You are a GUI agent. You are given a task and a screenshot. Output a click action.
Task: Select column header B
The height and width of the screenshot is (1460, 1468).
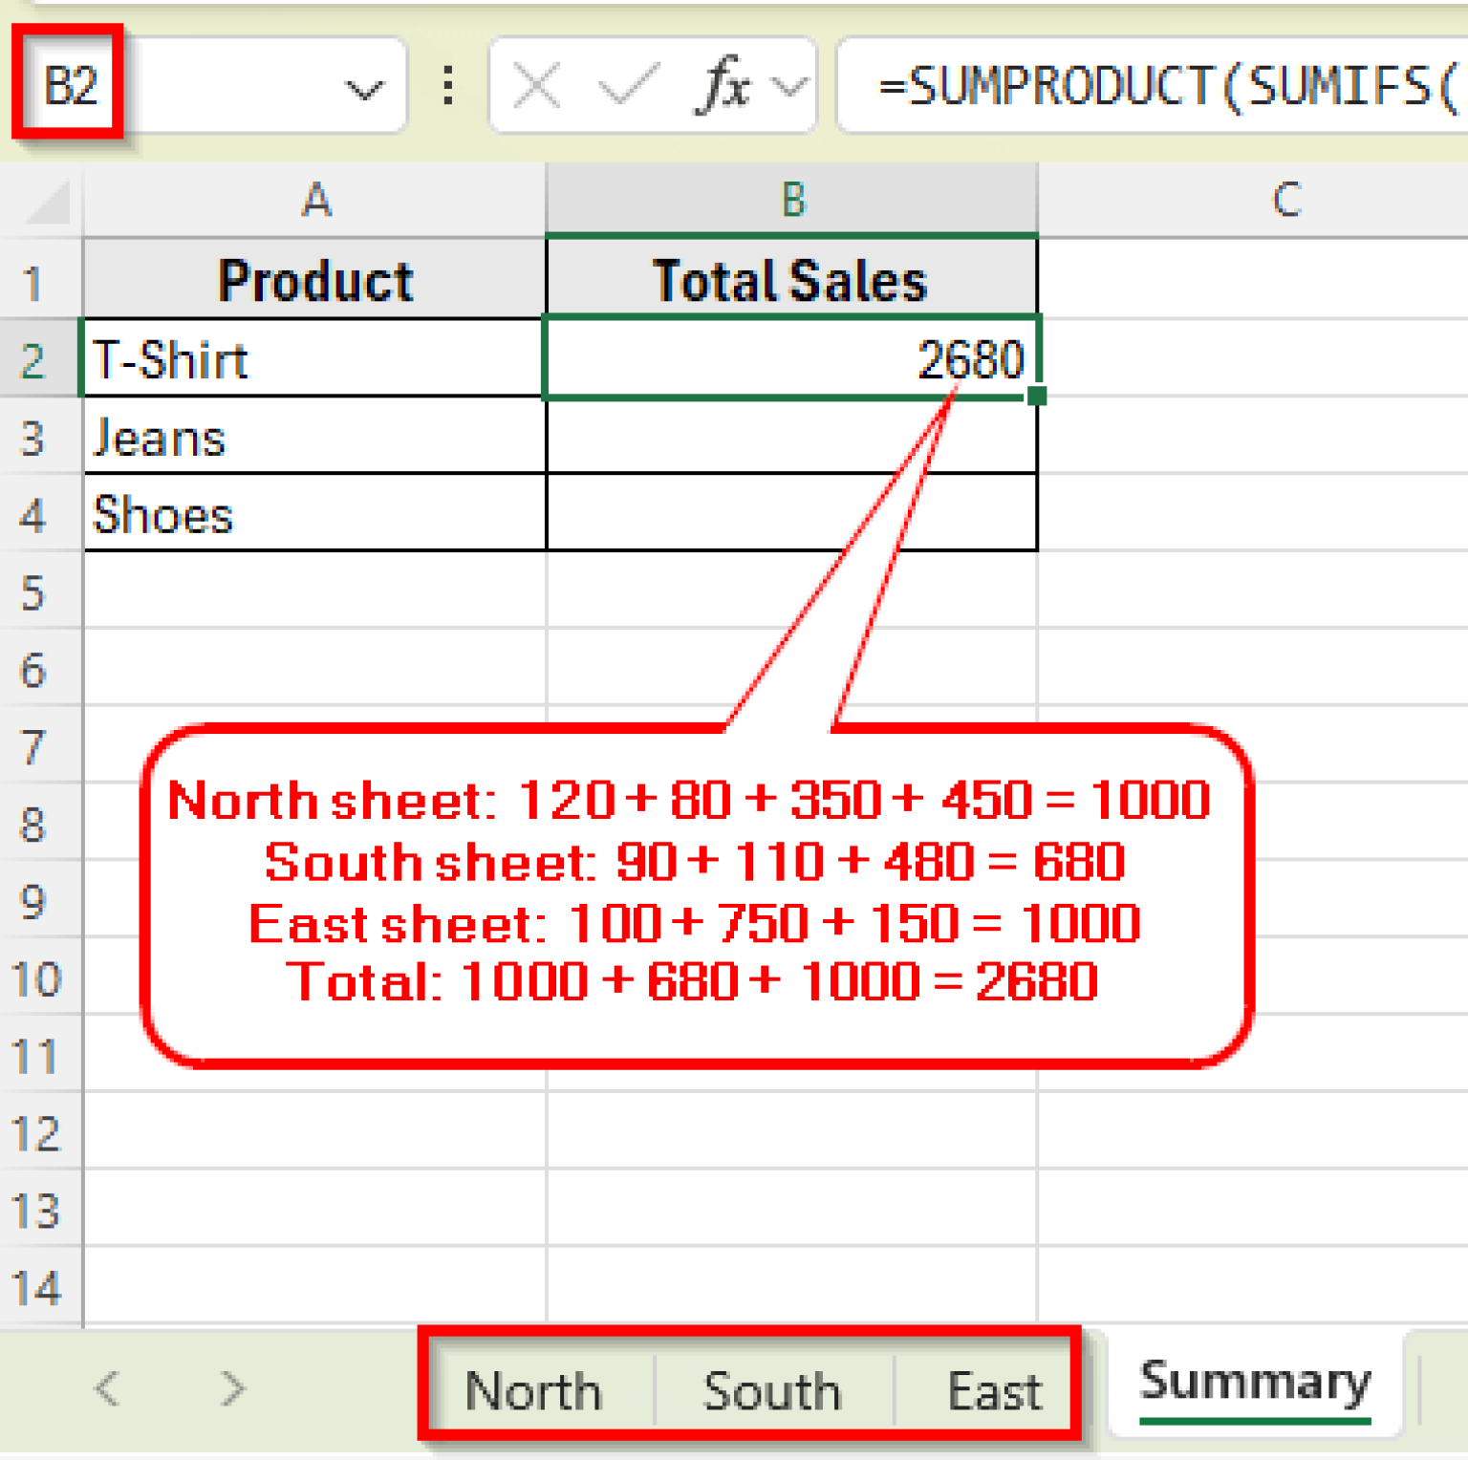(x=790, y=200)
